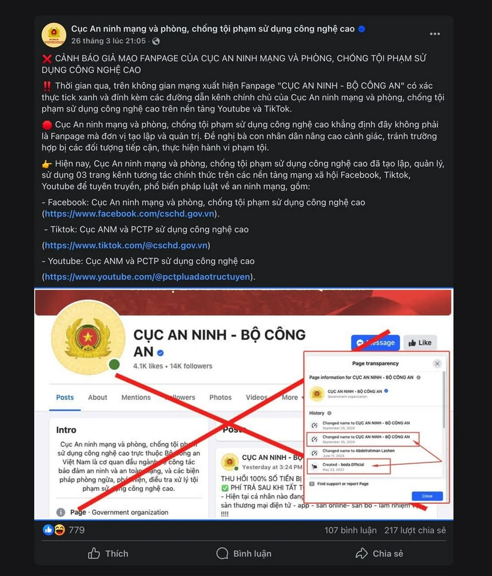This screenshot has width=492, height=576.
Task: Click the Bình luận comment button
Action: 243,553
